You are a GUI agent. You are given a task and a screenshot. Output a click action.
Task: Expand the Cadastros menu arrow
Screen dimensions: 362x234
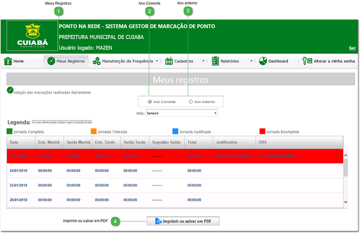pos(203,61)
